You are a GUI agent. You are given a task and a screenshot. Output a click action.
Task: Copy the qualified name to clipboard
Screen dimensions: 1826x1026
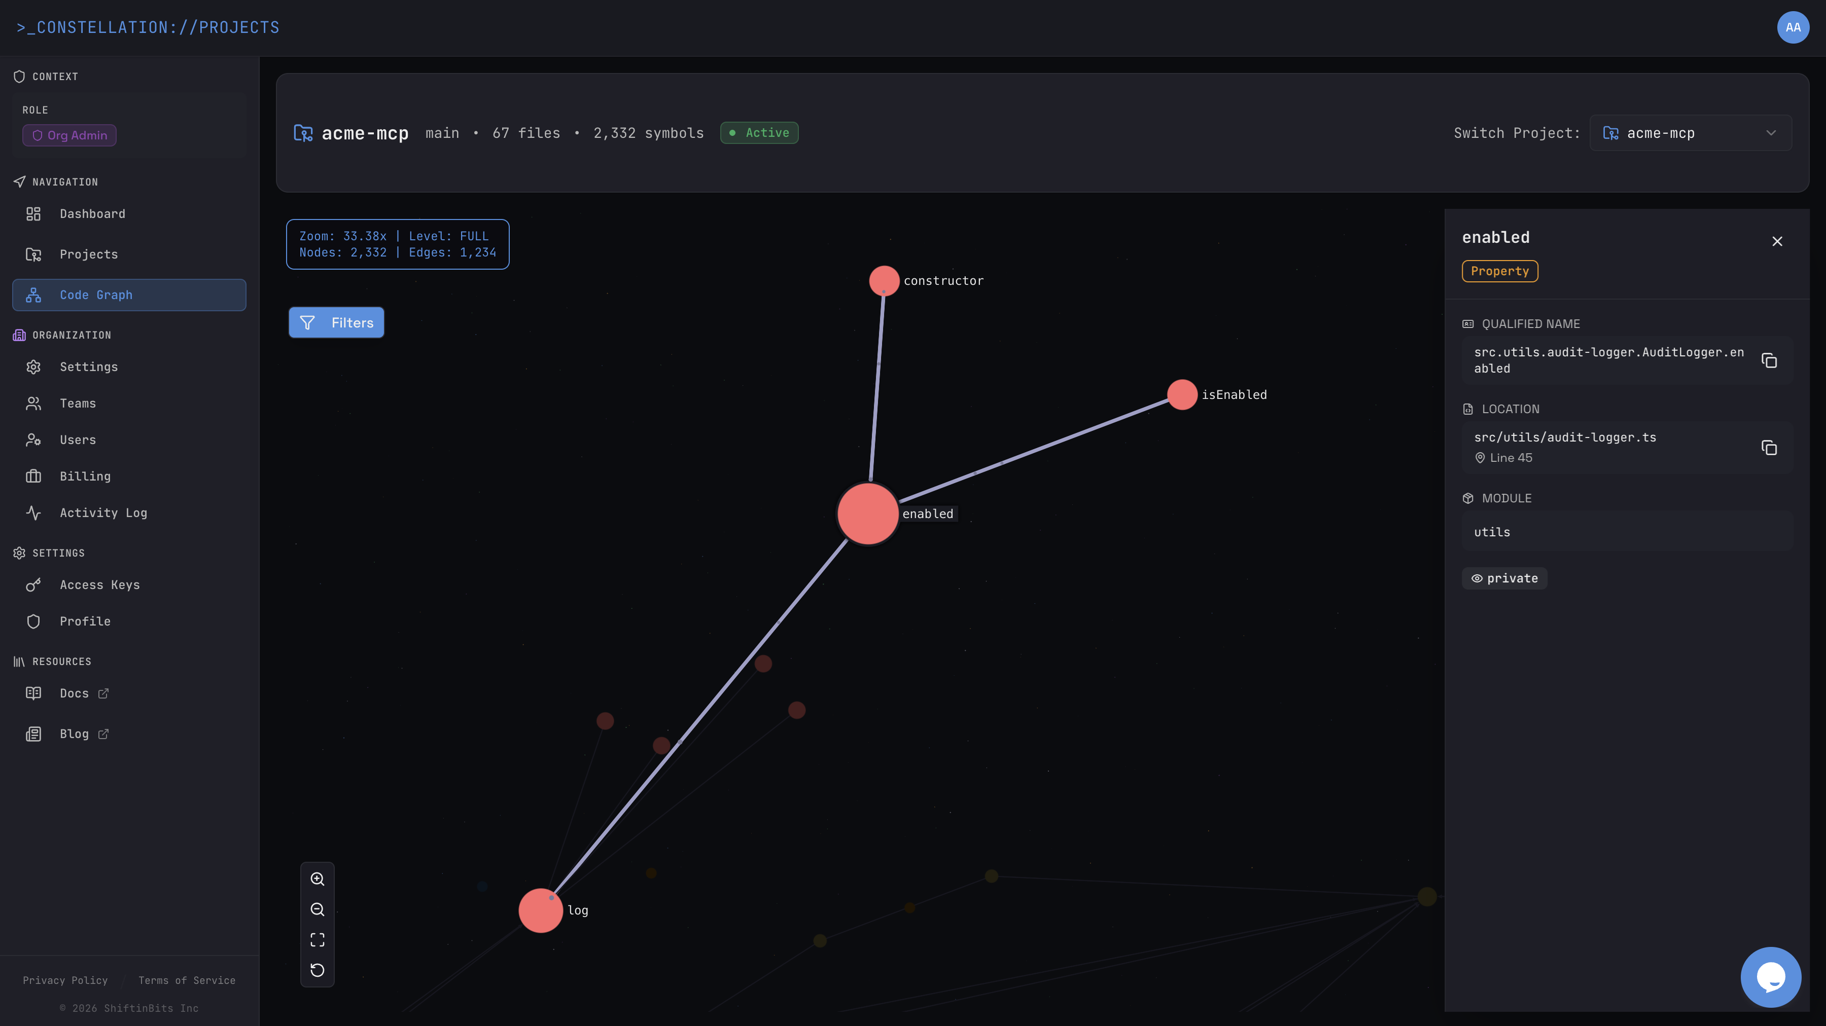coord(1769,360)
